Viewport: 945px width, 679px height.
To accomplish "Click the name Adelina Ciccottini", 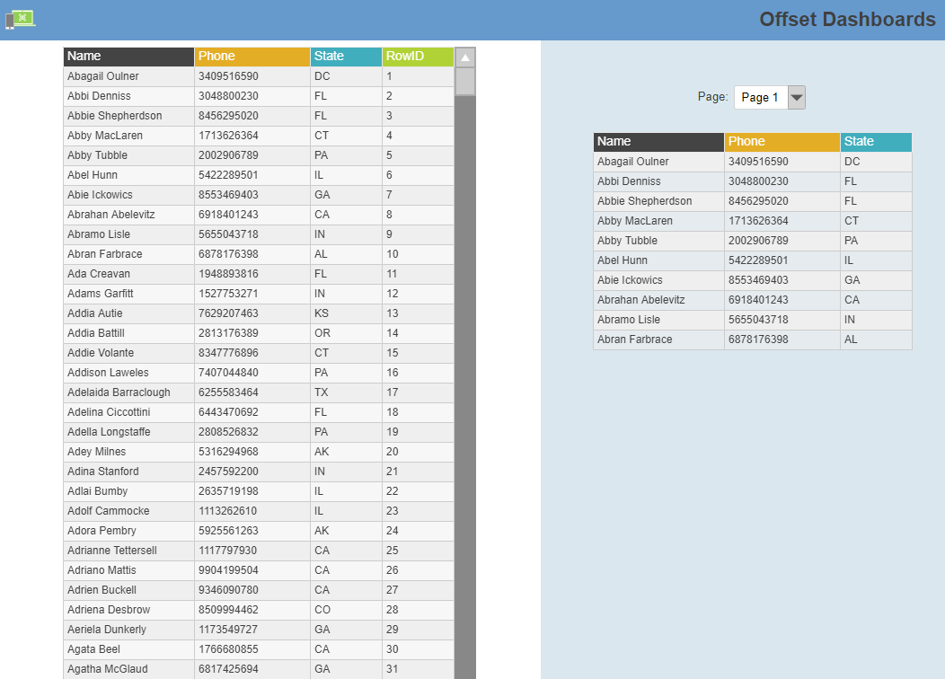I will 109,412.
